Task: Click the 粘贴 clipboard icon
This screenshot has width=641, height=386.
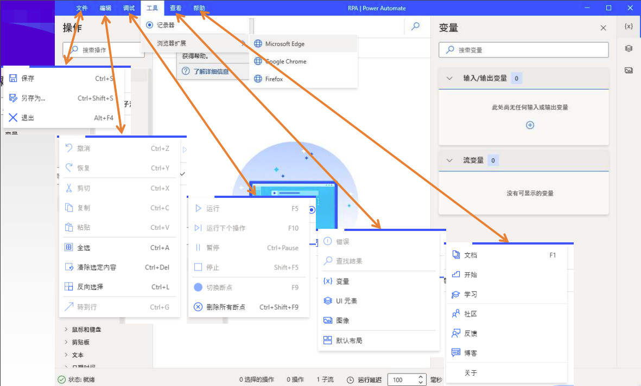Action: [69, 227]
